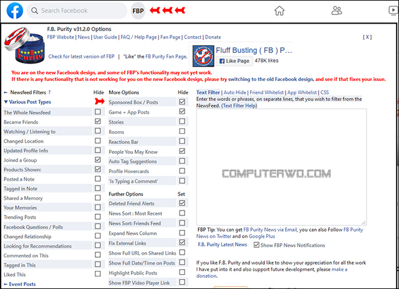This screenshot has height=289, width=399.
Task: Collapse the Newsfeed Filters heading arrow
Action: point(6,93)
